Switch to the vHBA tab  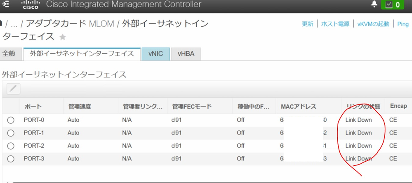pos(186,54)
